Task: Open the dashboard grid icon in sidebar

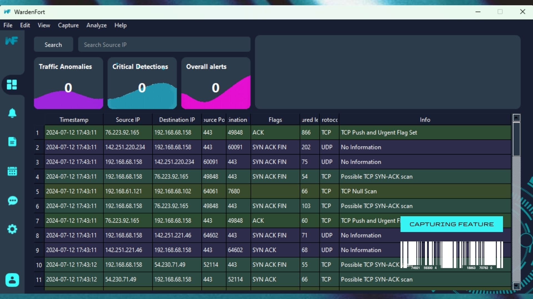Action: [x=12, y=84]
